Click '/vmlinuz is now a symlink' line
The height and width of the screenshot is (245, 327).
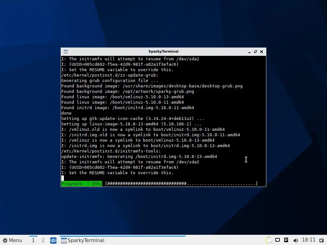point(138,140)
